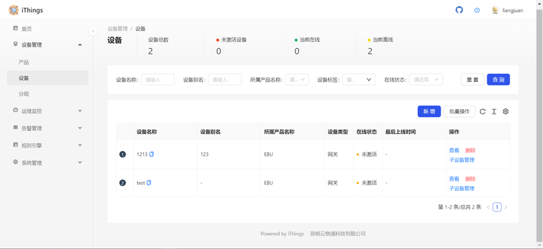The image size is (543, 249).
Task: Focus the 设备名称 input field
Action: [x=157, y=79]
